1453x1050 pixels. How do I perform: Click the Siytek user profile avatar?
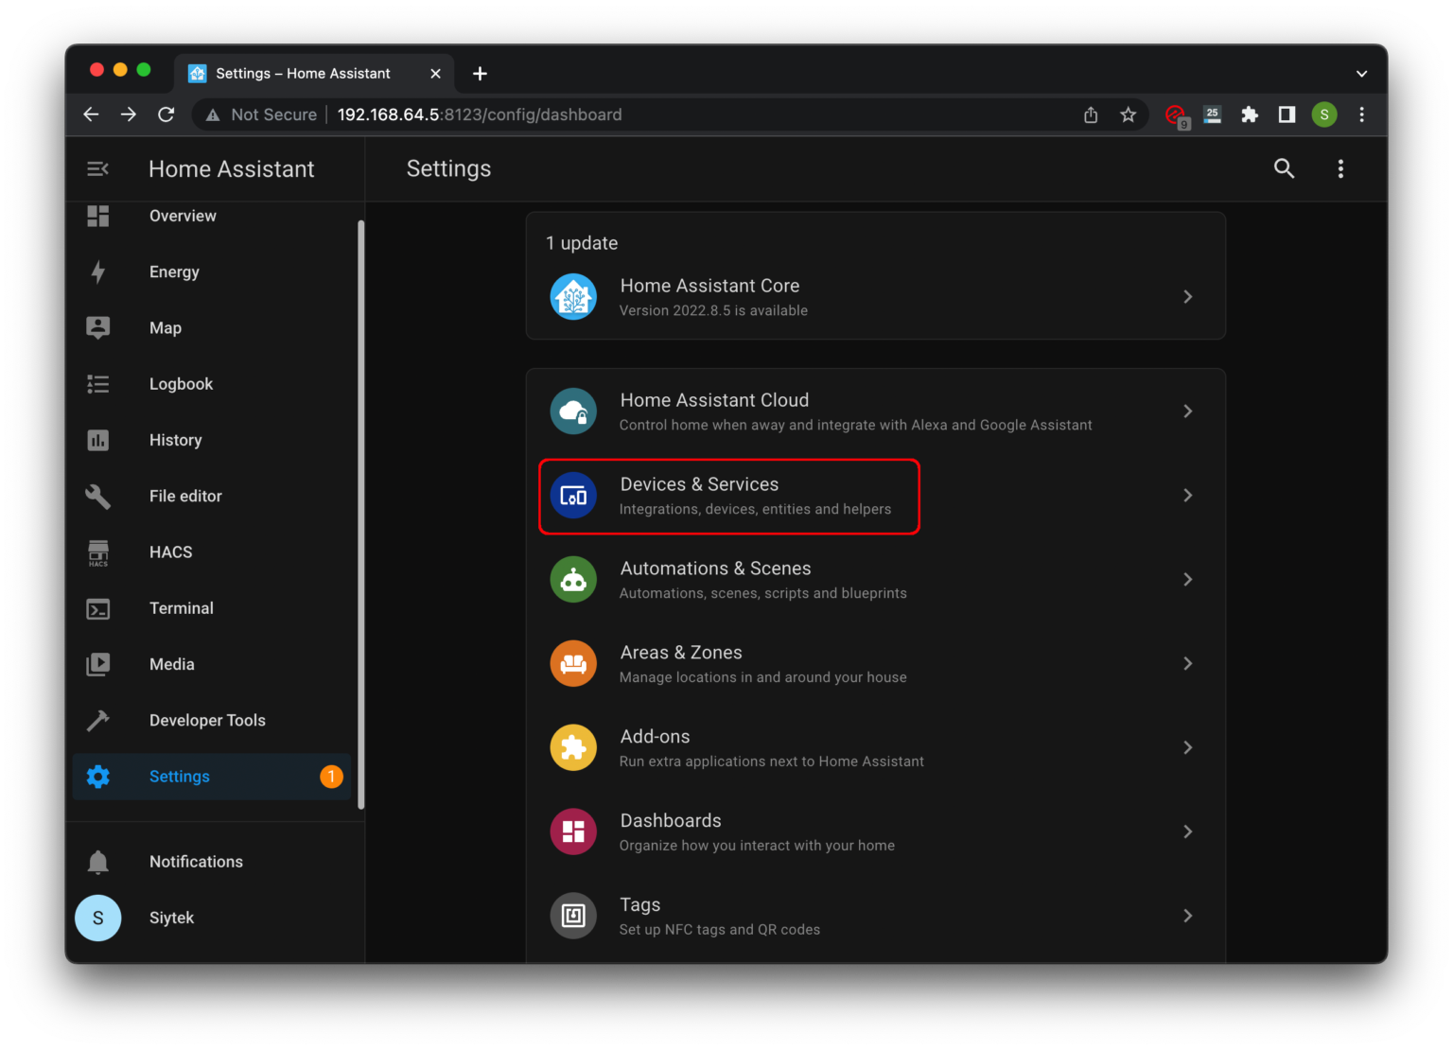click(x=97, y=918)
